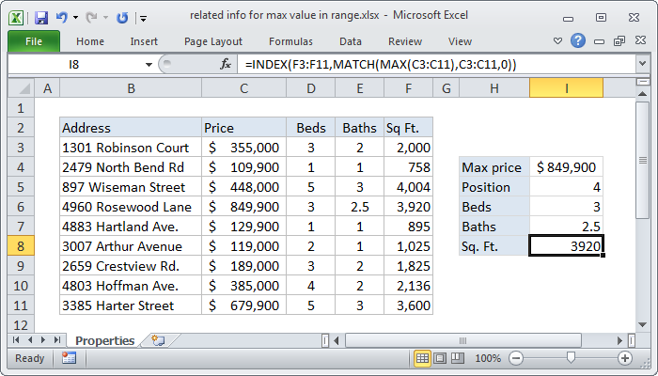Switch to Normal view mode
This screenshot has height=376, width=658.
(x=423, y=358)
